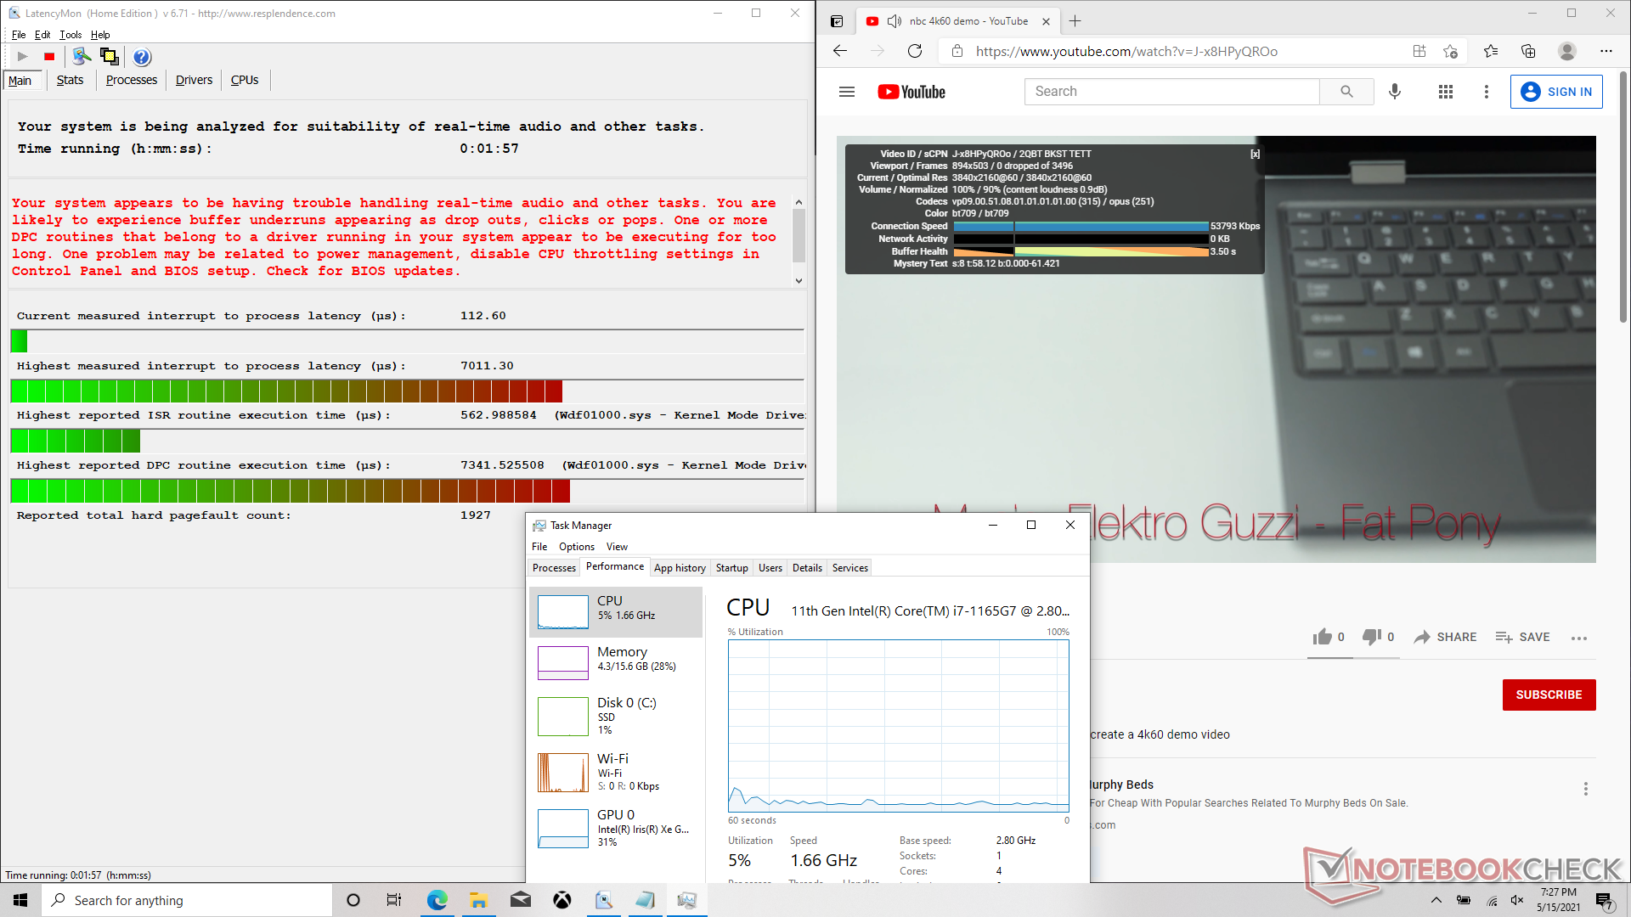Refresh the browser page
Viewport: 1631px width, 917px height.
pyautogui.click(x=915, y=51)
